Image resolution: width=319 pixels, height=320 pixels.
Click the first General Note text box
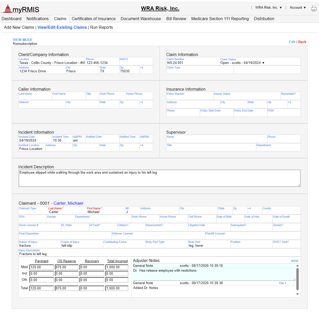pyautogui.click(x=214, y=274)
